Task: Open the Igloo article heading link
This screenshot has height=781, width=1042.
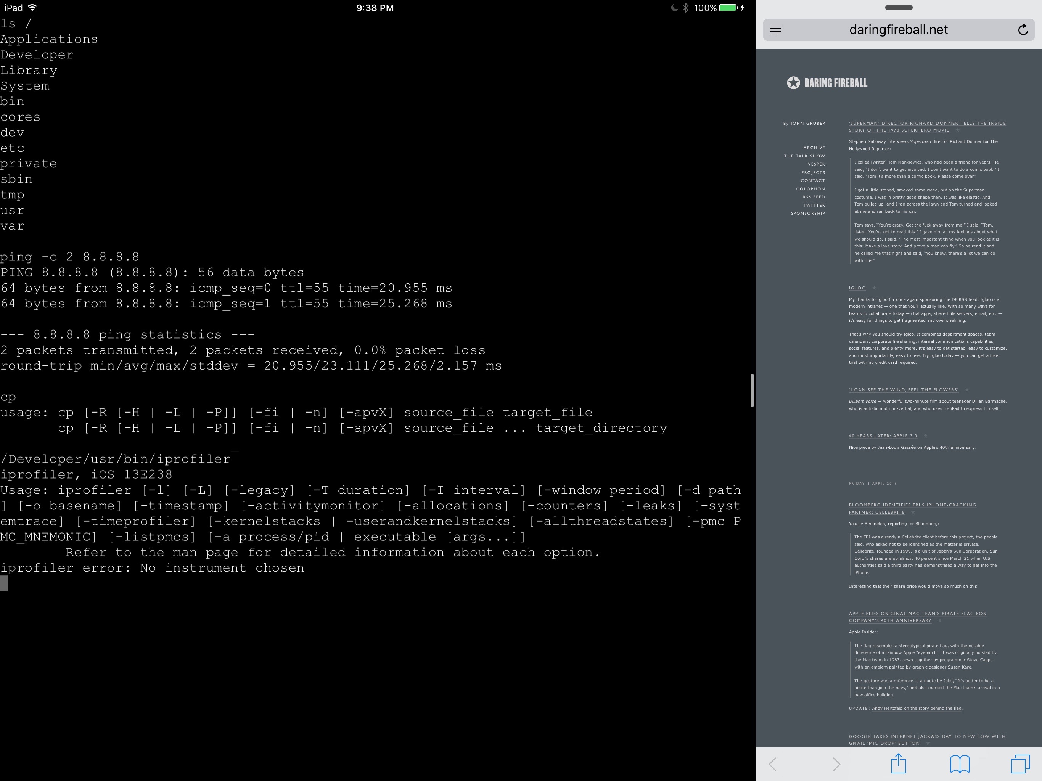Action: click(857, 288)
